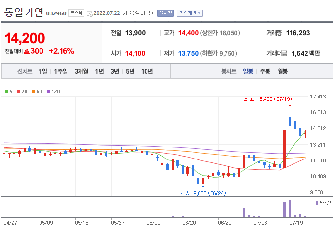Select the 5년 line chart tab
Image resolution: width=333 pixels, height=233 pixels.
pyautogui.click(x=130, y=71)
